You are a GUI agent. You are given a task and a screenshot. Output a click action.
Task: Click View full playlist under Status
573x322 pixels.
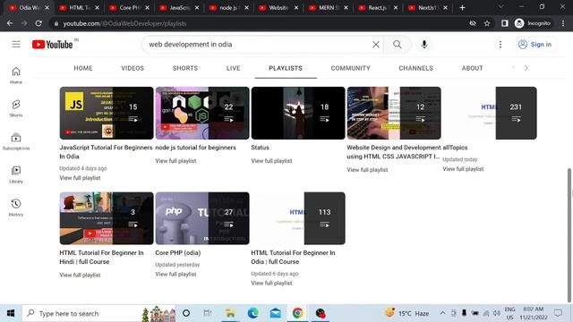[271, 161]
